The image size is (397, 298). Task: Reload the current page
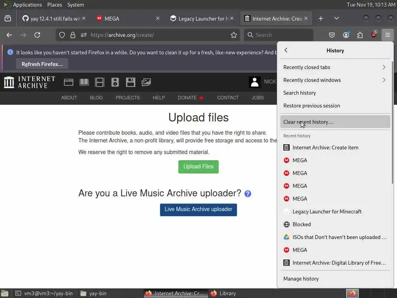37,35
